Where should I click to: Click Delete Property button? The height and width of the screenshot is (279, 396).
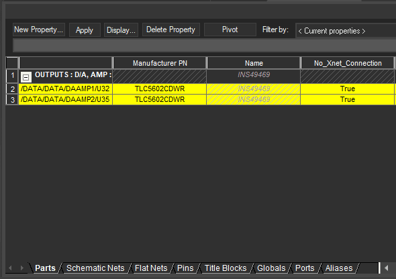tap(171, 30)
